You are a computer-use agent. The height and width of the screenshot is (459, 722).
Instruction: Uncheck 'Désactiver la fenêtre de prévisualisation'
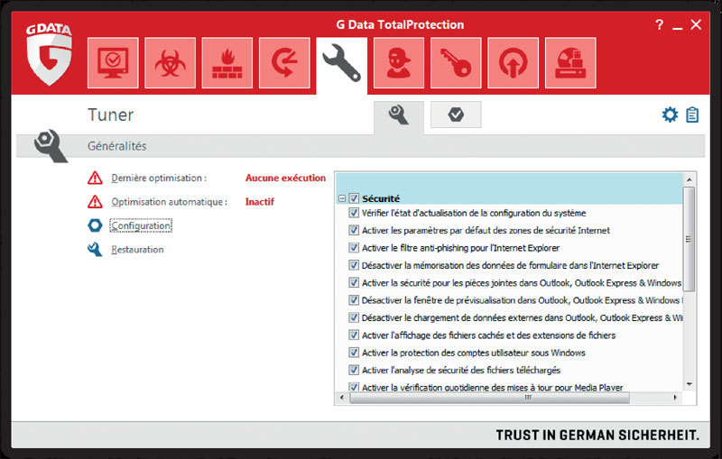(354, 300)
